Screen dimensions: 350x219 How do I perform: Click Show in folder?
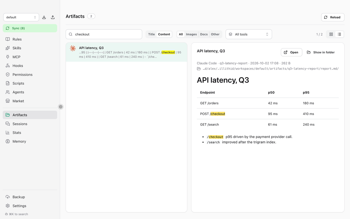321,52
